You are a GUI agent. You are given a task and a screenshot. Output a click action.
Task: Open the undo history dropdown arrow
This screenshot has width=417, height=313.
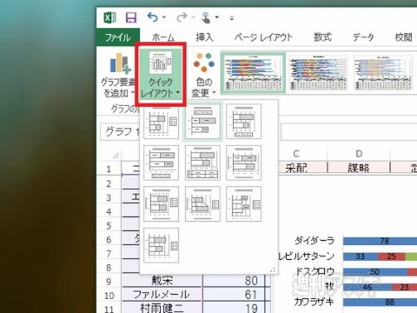tap(164, 17)
